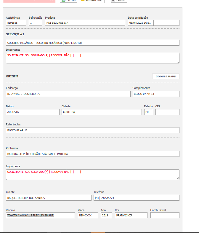
Task: Click the first Importante text area
Action: click(92, 58)
